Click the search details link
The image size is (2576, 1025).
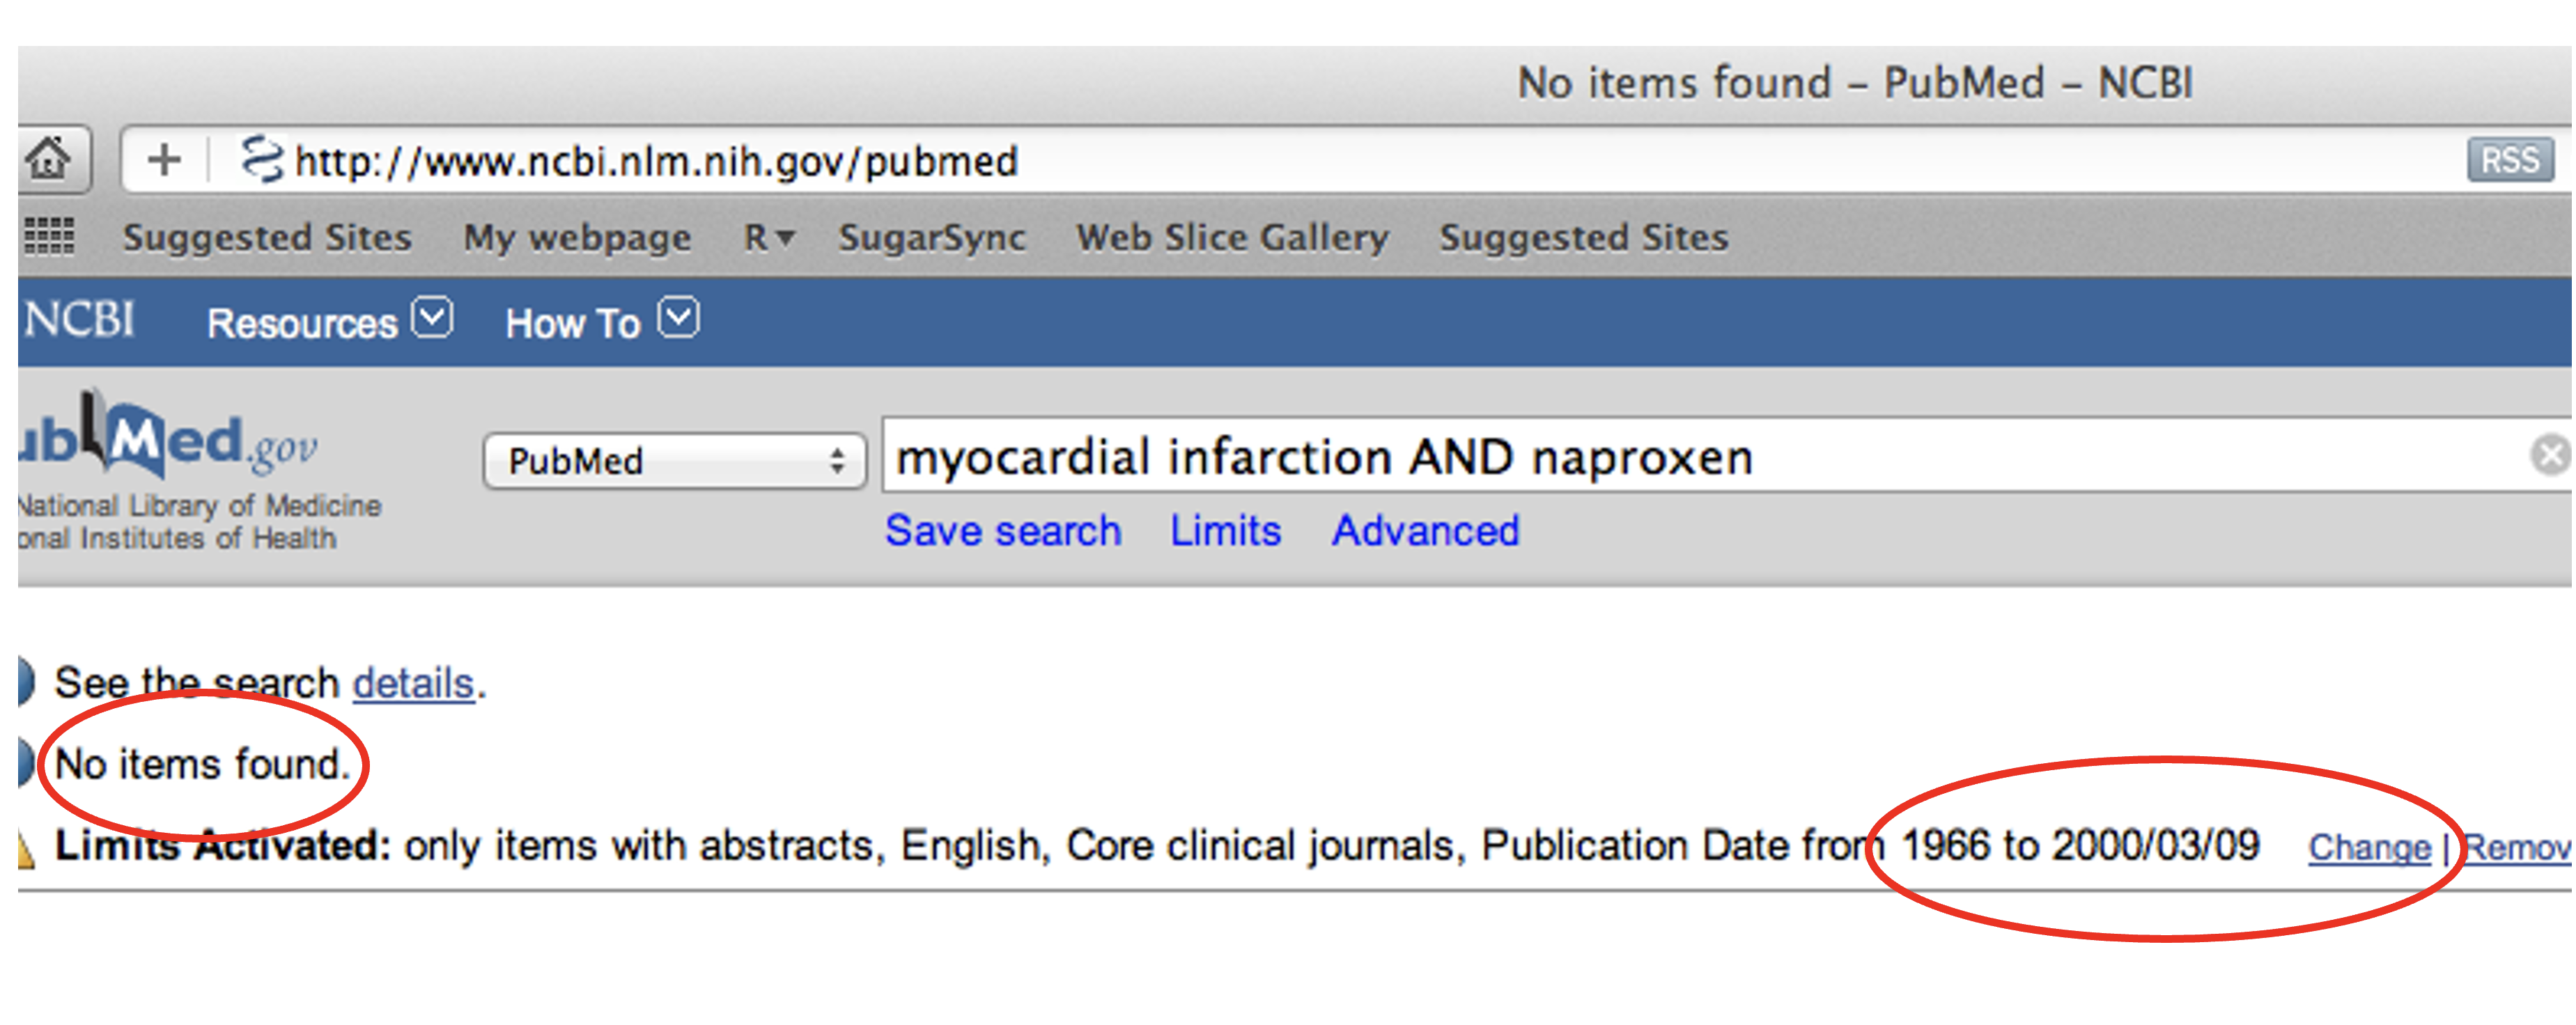(x=413, y=683)
